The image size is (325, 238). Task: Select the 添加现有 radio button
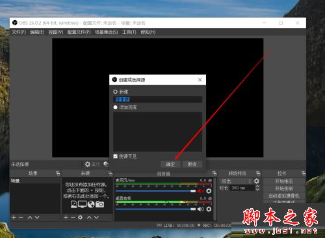pyautogui.click(x=115, y=107)
